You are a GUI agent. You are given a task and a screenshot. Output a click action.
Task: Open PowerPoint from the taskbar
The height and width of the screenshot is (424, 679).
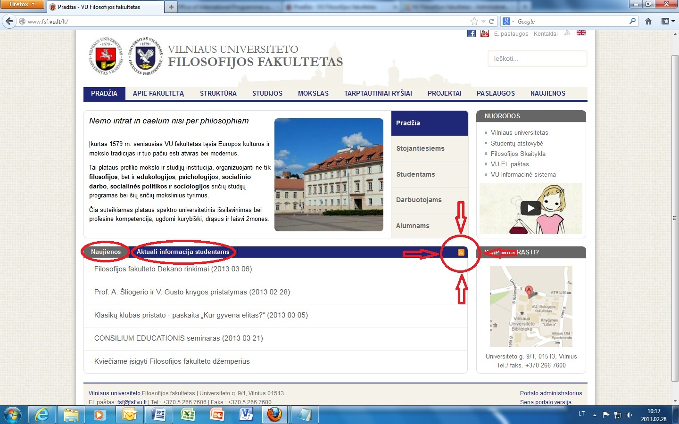(x=217, y=415)
